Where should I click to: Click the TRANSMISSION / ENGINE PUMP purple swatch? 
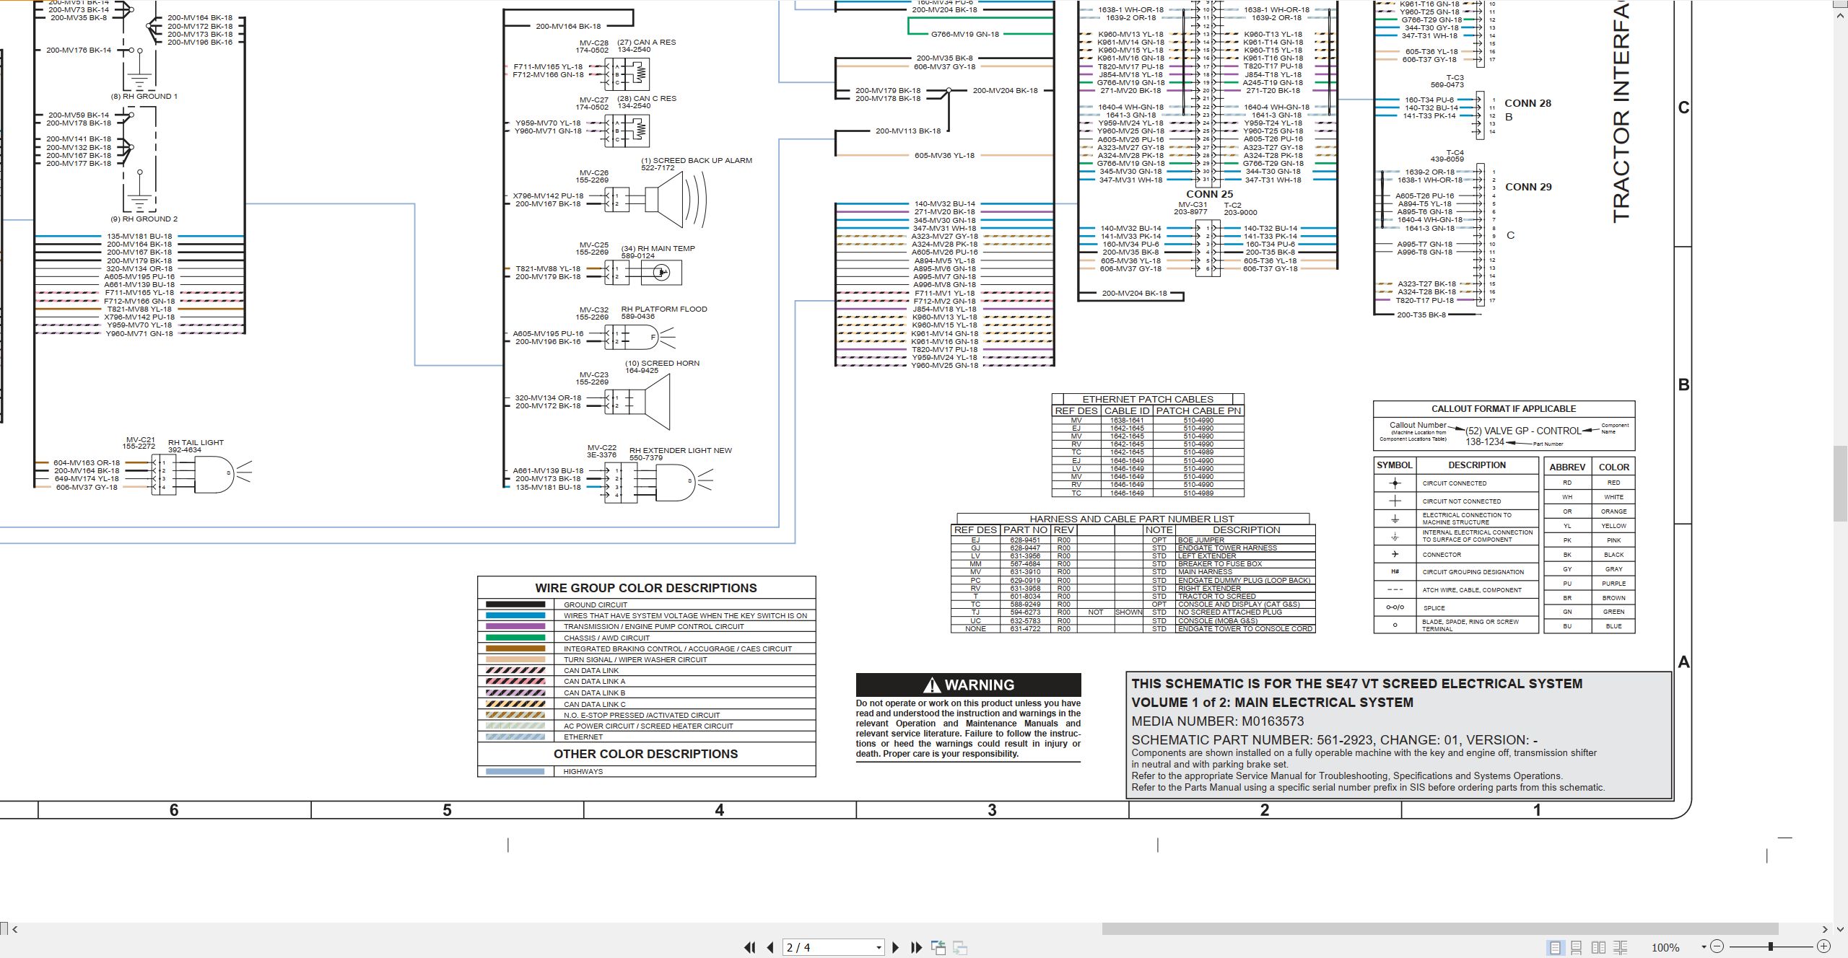point(515,626)
